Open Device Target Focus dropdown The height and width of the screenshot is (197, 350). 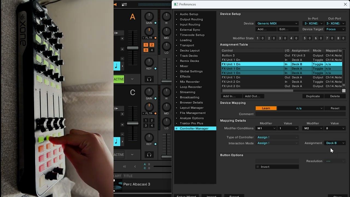point(336,29)
